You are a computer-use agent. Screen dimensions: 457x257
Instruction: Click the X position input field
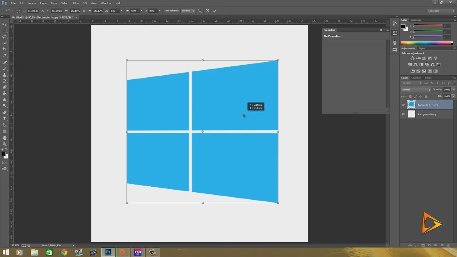(x=33, y=11)
